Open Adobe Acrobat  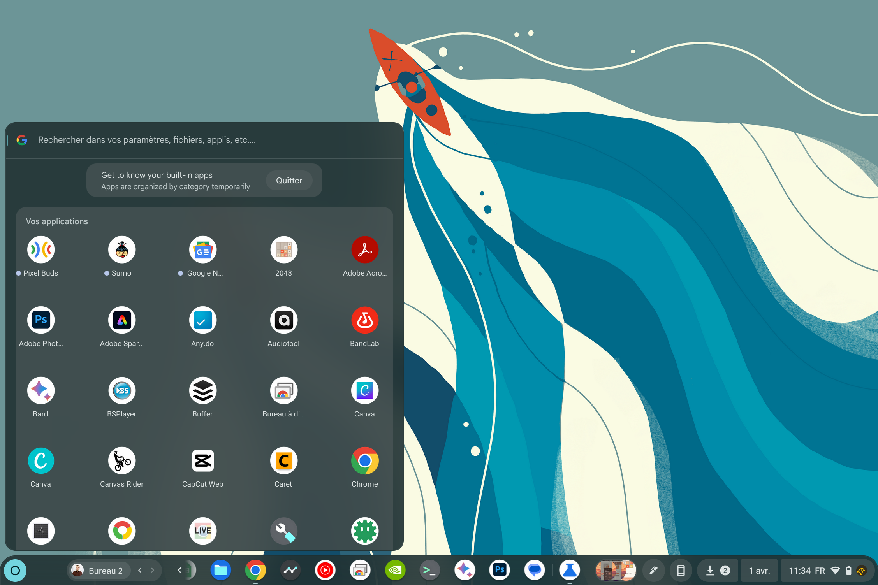[x=364, y=249]
